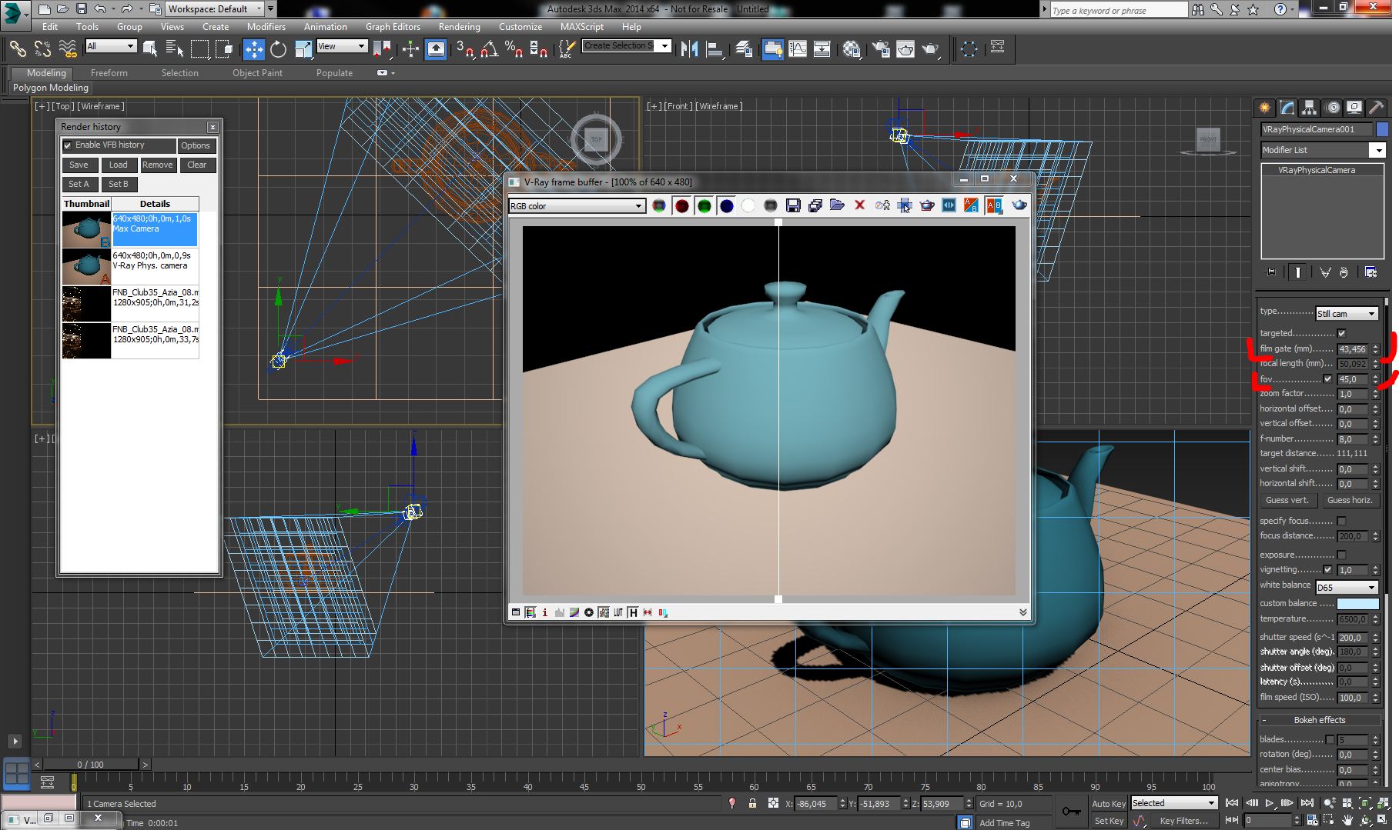Open the Modifiers menu
Image resolution: width=1399 pixels, height=830 pixels.
click(x=266, y=27)
